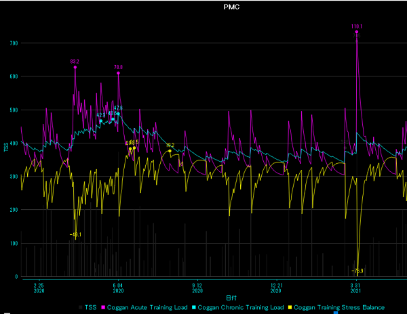Click the -76.9 yellow minimum label
This screenshot has width=407, height=314.
pos(357,271)
